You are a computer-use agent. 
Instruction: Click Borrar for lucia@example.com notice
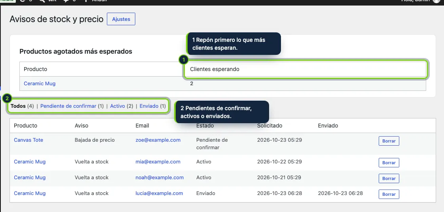(389, 194)
